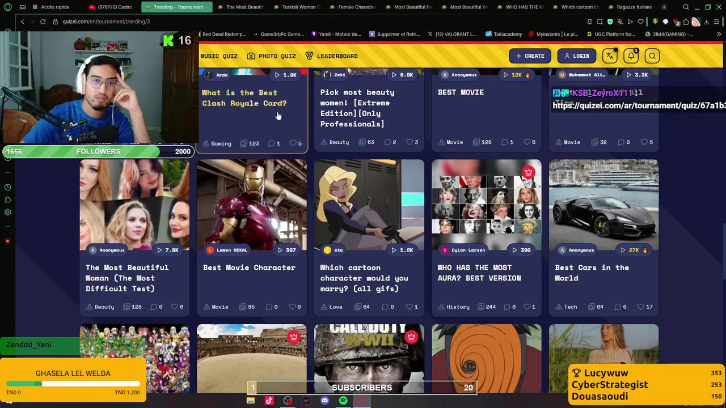Click the Gaming category tag
The width and height of the screenshot is (726, 408).
coord(217,143)
